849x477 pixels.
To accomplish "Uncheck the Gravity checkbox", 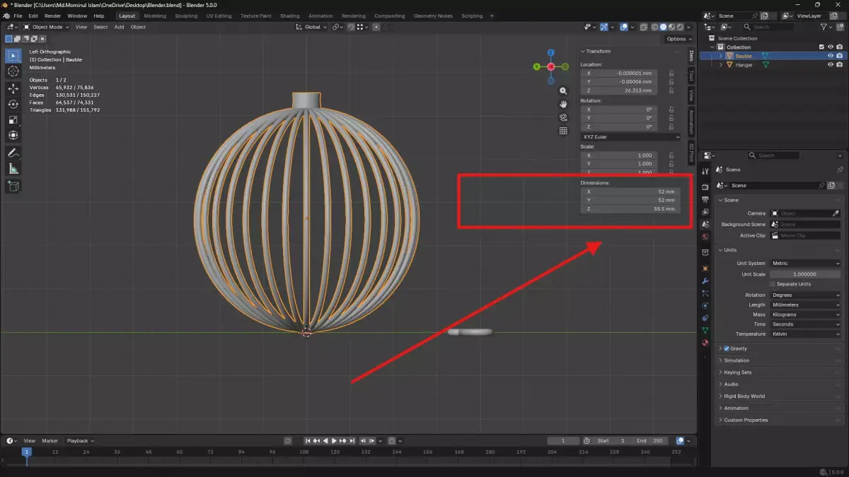I will pyautogui.click(x=727, y=348).
